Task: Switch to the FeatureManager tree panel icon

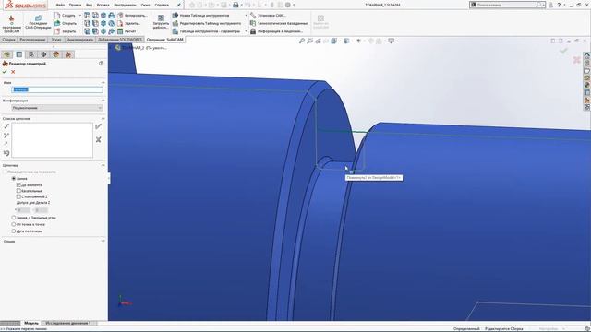Action: point(6,54)
